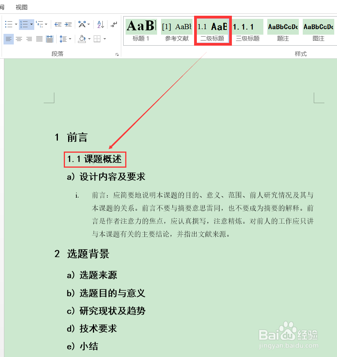Screen dimensions: 337x357
Task: Switch to the 视图 ribbon tab
Action: [21, 7]
